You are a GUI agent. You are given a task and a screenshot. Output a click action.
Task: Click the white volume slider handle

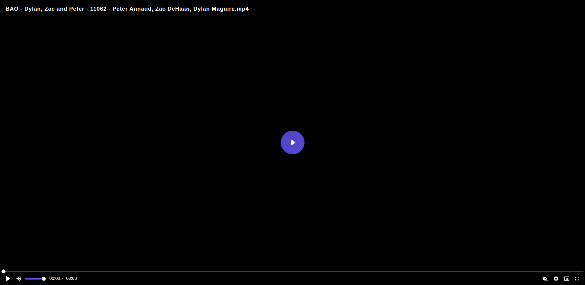[x=44, y=279]
